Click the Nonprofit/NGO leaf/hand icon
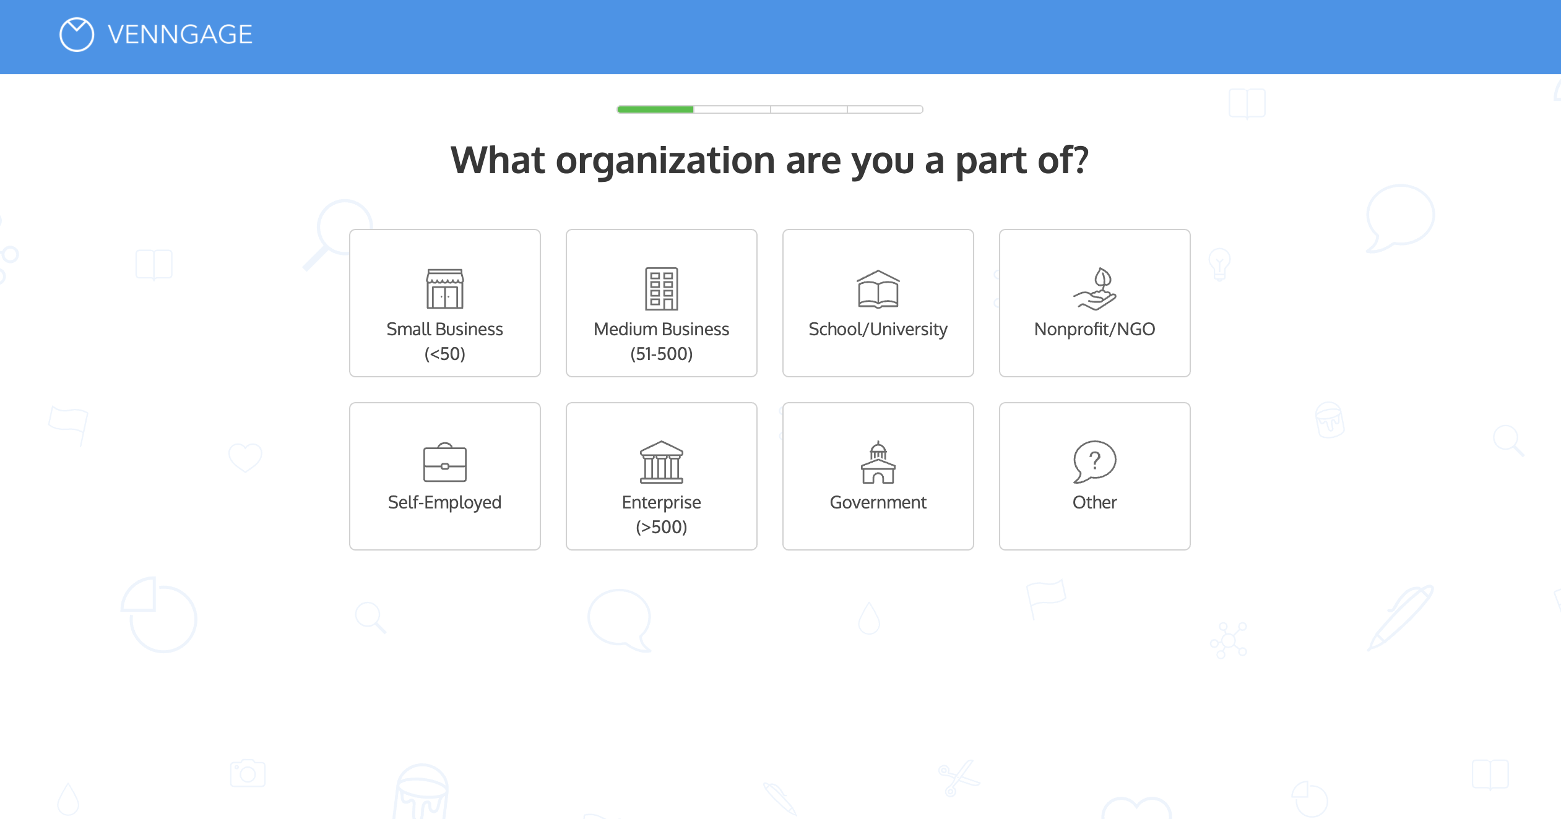The image size is (1561, 819). coord(1094,288)
